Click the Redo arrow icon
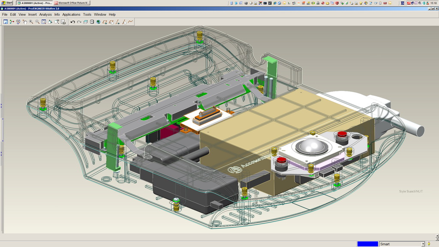This screenshot has height=247, width=439. [x=79, y=22]
